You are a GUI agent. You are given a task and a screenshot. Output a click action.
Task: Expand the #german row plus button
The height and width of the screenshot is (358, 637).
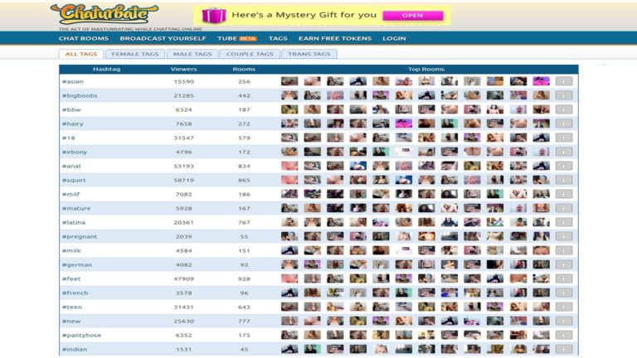point(563,265)
